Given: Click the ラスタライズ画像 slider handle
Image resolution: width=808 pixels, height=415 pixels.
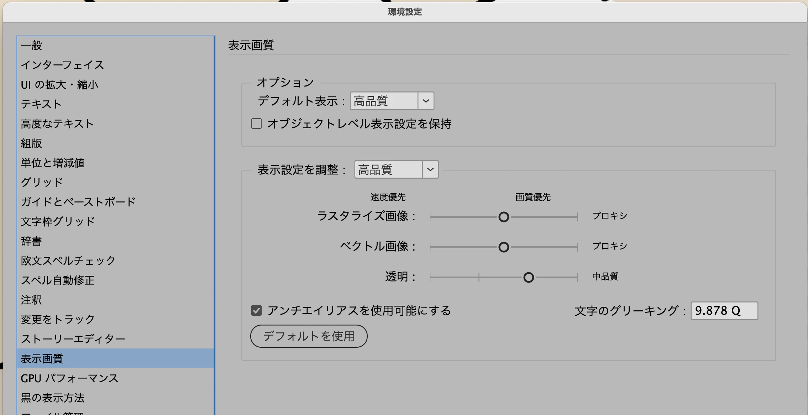Looking at the screenshot, I should pyautogui.click(x=503, y=217).
